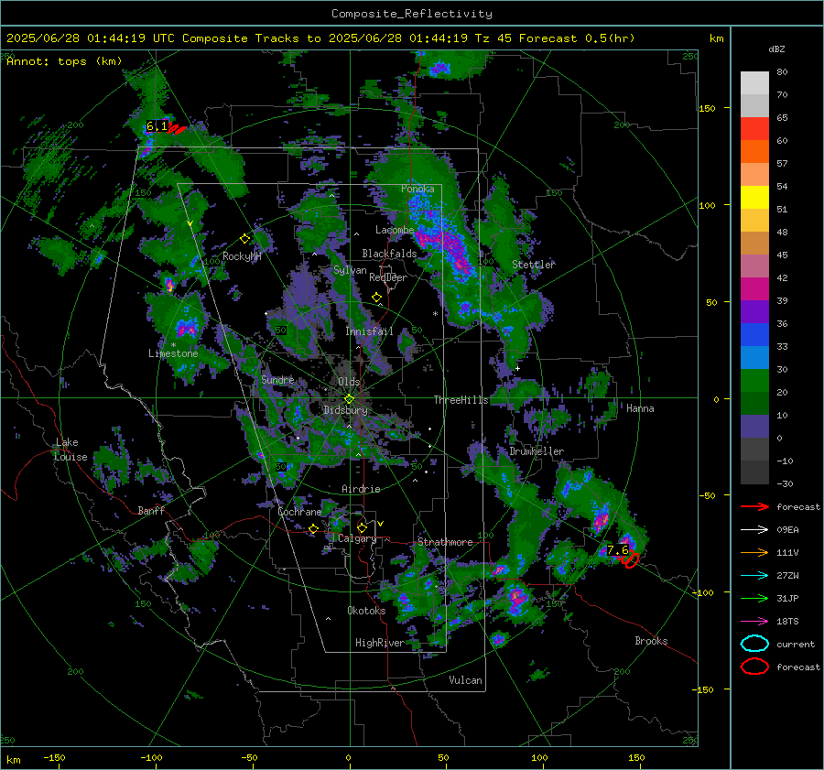Click the yellow radar-center diamond below Olds
This screenshot has height=770, width=824.
(x=349, y=399)
